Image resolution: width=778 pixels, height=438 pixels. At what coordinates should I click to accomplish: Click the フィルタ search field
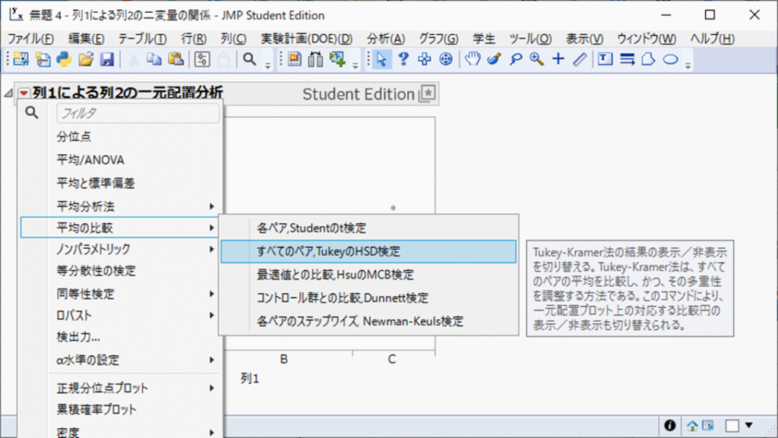coord(138,114)
